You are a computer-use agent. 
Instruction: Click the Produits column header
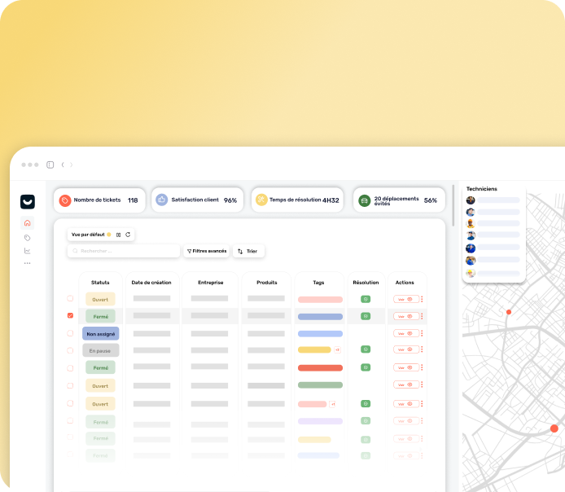(267, 282)
